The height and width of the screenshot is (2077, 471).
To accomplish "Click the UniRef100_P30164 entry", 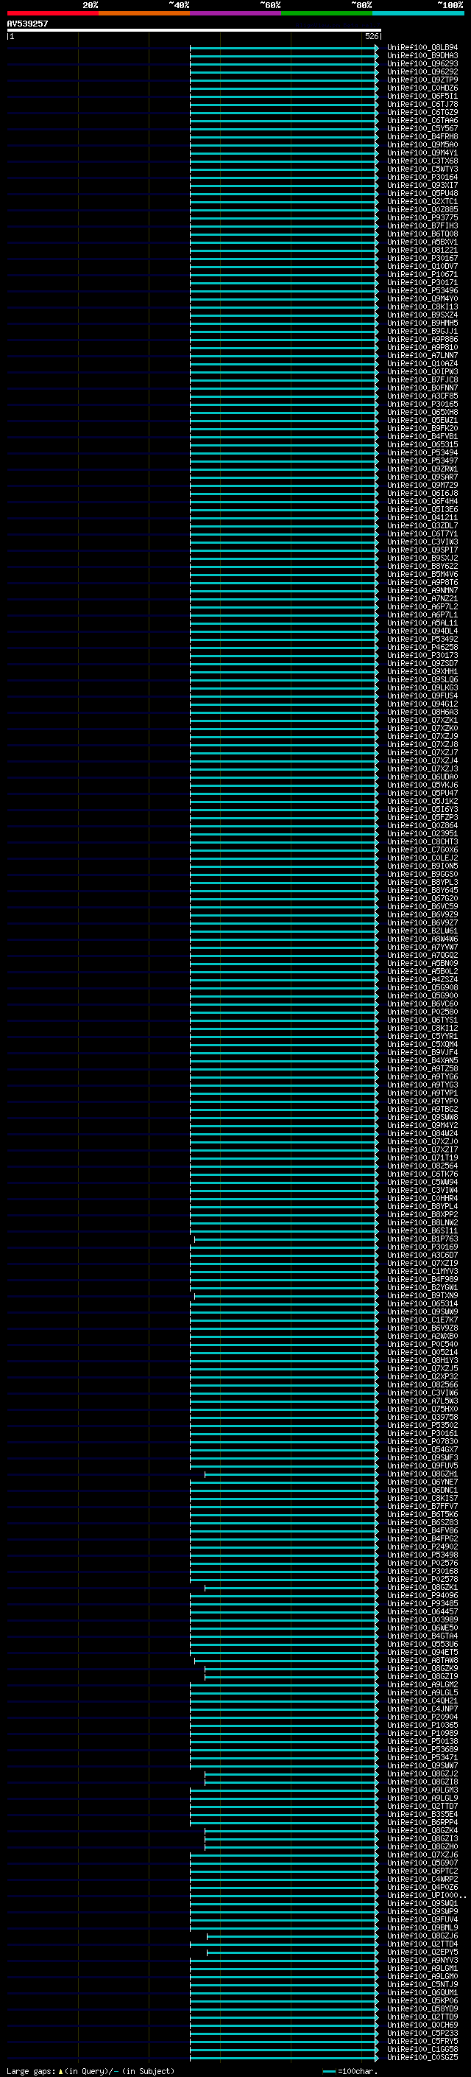I will [422, 178].
